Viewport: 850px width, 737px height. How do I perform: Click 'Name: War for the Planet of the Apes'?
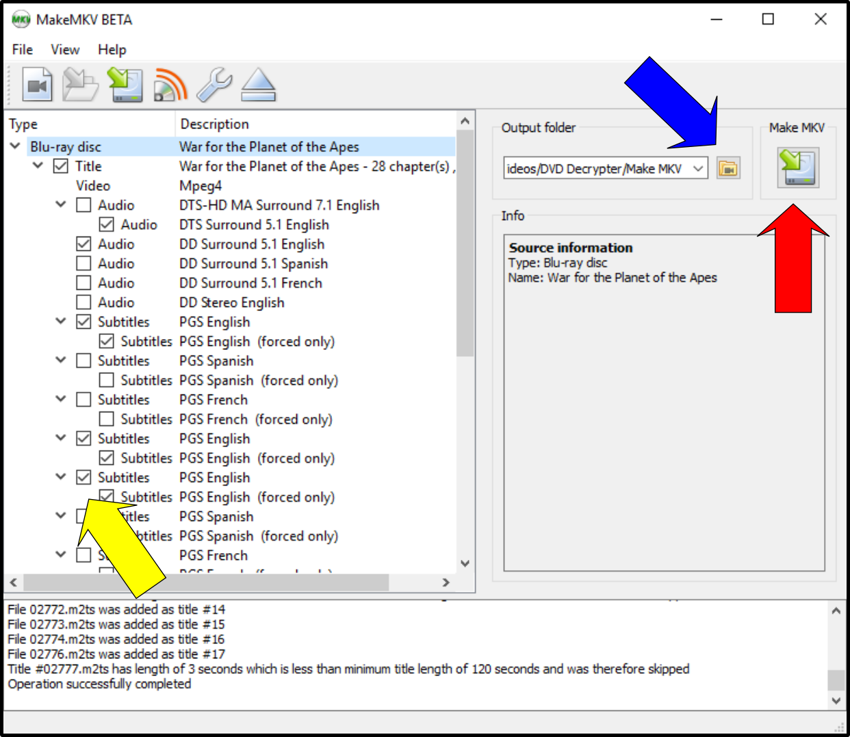(613, 278)
